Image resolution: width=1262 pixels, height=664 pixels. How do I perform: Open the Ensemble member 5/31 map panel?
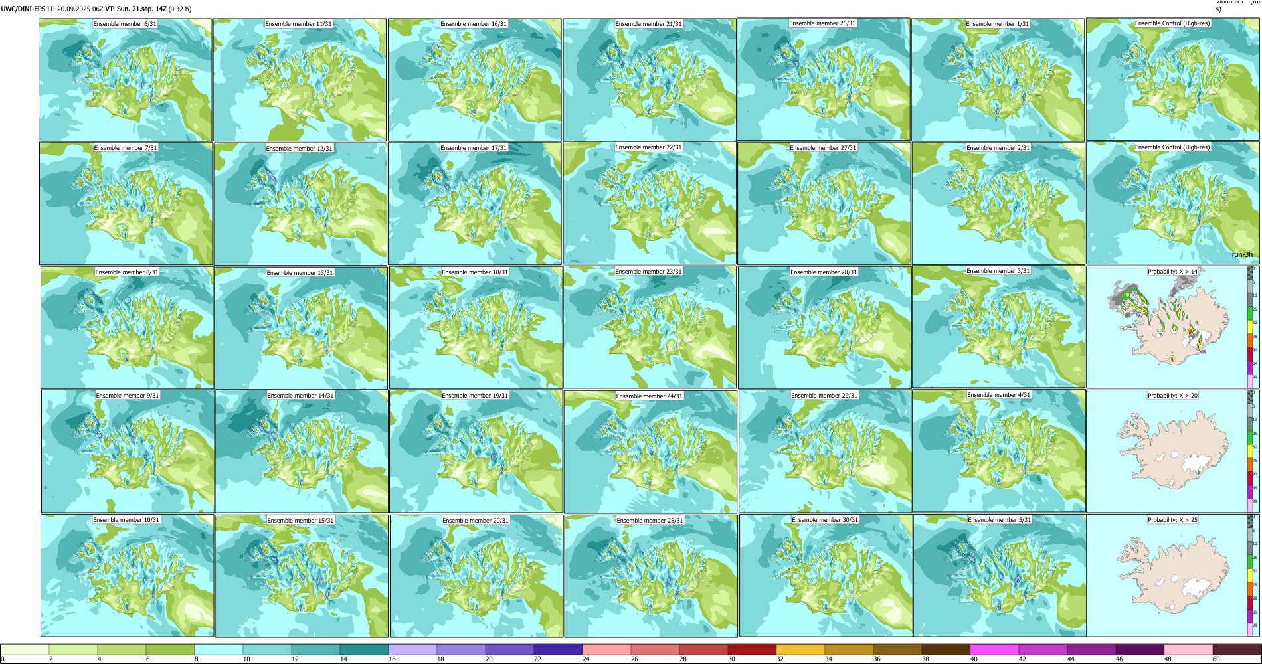tap(1000, 575)
